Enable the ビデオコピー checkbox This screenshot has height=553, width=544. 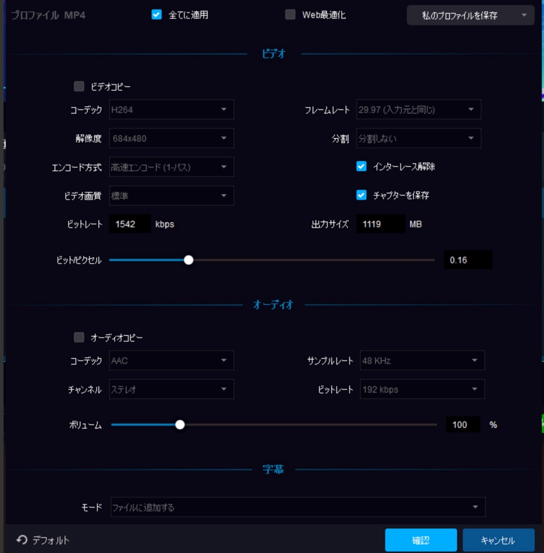[x=79, y=86]
